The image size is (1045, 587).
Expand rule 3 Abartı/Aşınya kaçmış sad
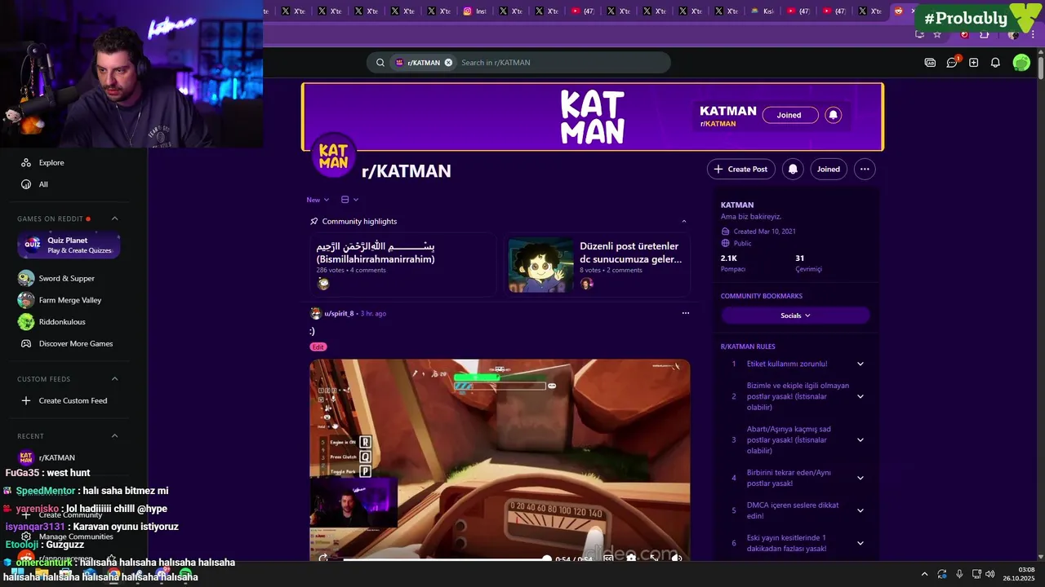tap(860, 440)
